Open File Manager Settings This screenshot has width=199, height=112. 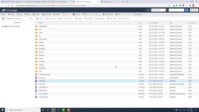(x=194, y=10)
